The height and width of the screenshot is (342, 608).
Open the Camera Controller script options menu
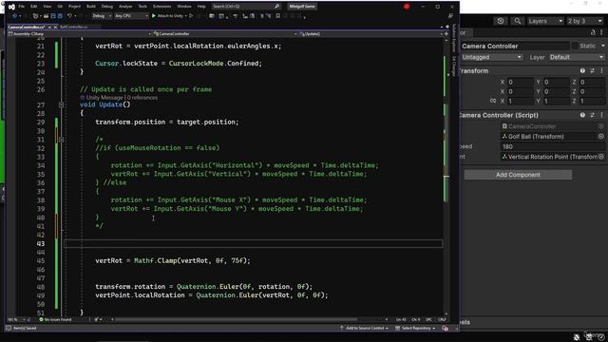(x=601, y=115)
